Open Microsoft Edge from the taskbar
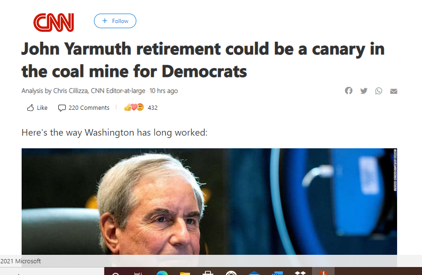422x275 pixels. coord(162,273)
